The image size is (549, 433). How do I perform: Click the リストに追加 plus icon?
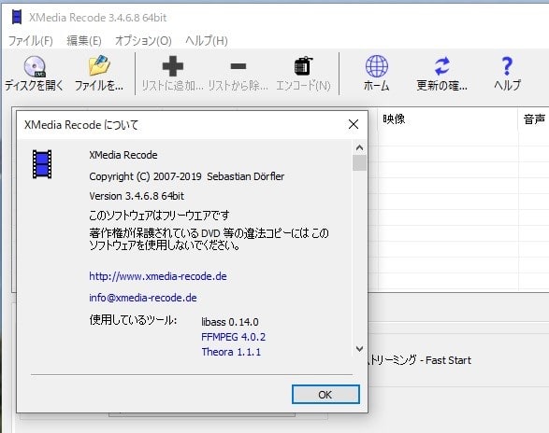tap(173, 66)
